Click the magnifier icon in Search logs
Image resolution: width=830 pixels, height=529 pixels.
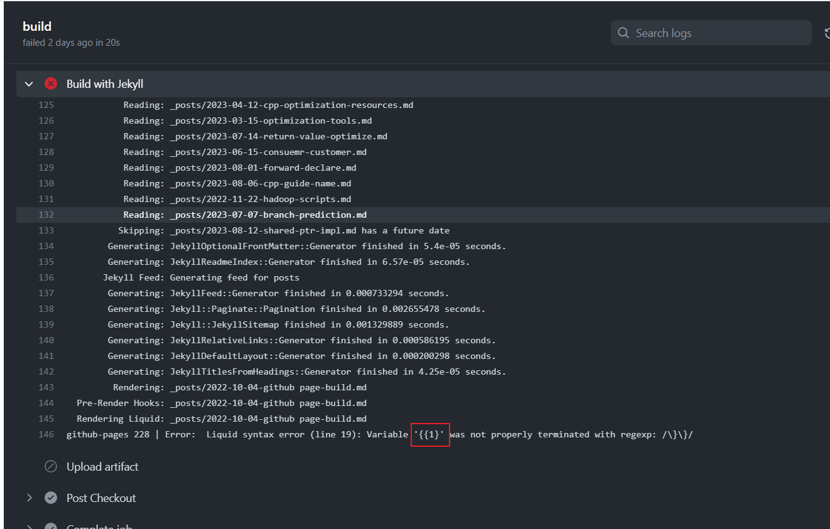(x=623, y=33)
